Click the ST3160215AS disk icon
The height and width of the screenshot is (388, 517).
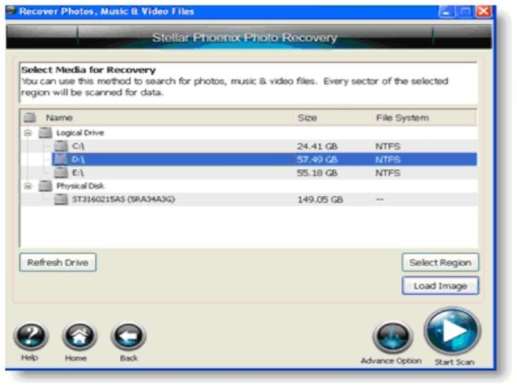tap(61, 199)
